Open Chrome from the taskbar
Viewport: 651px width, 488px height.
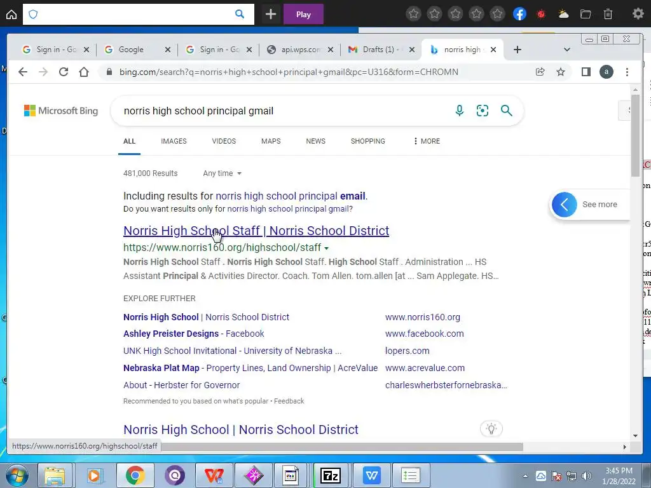tap(135, 475)
